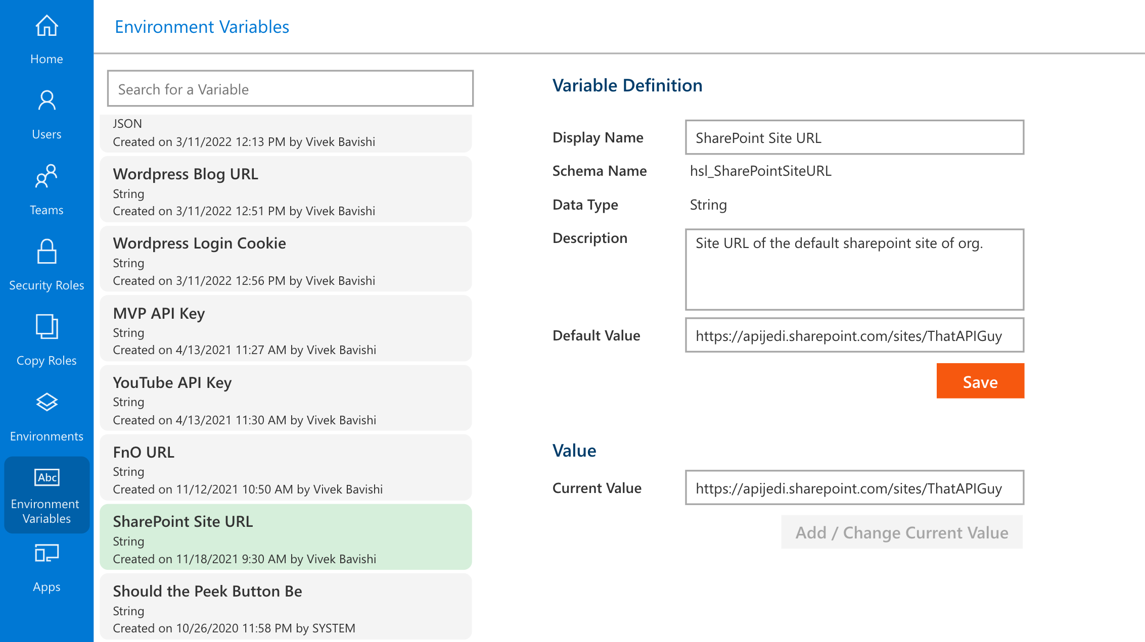Click into the Current Value field
The height and width of the screenshot is (642, 1145).
[x=854, y=488]
